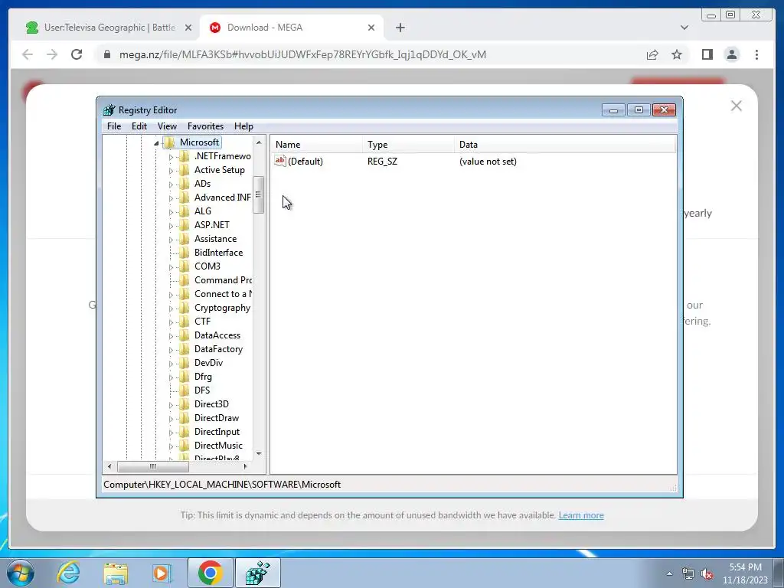784x588 pixels.
Task: Bookmark this page with the star icon
Action: (x=677, y=54)
